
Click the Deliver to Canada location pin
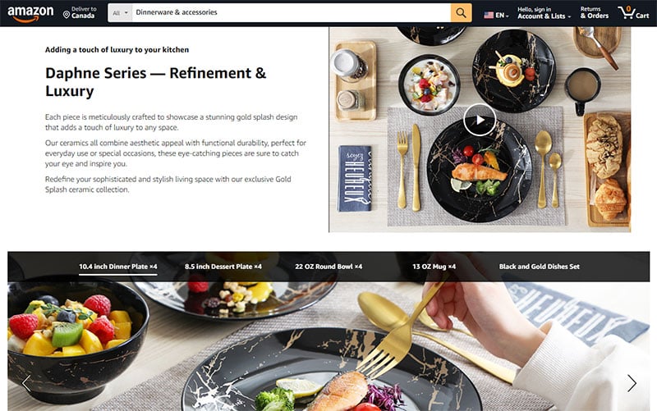tap(67, 15)
